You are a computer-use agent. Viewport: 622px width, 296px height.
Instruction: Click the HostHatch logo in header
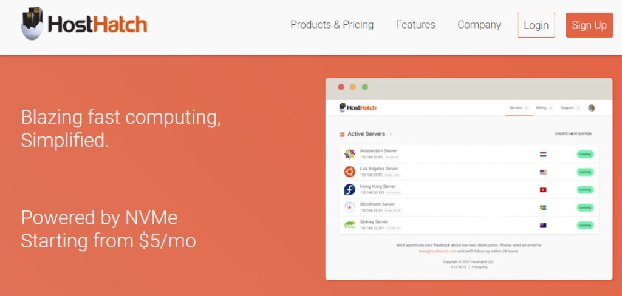84,24
